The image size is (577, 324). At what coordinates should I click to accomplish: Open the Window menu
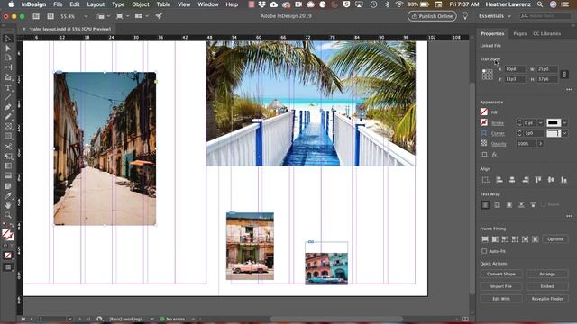(208, 4)
